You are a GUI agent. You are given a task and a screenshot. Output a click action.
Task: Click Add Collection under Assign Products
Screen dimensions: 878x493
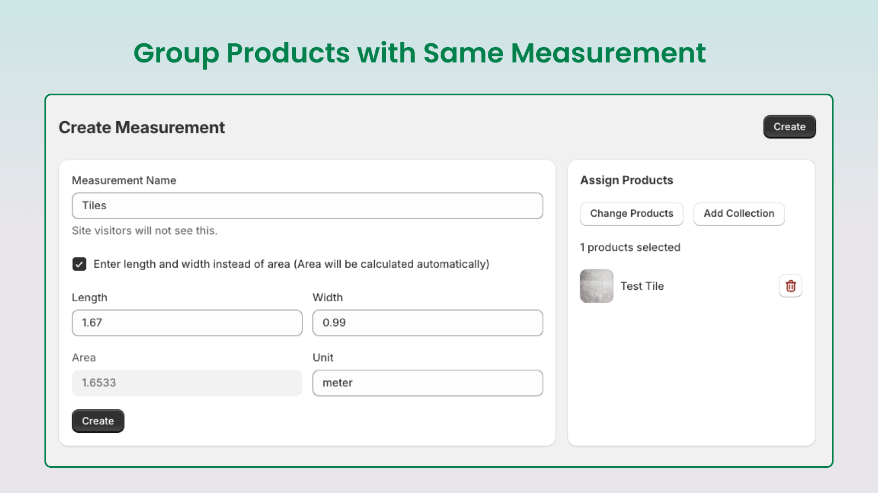pos(739,214)
